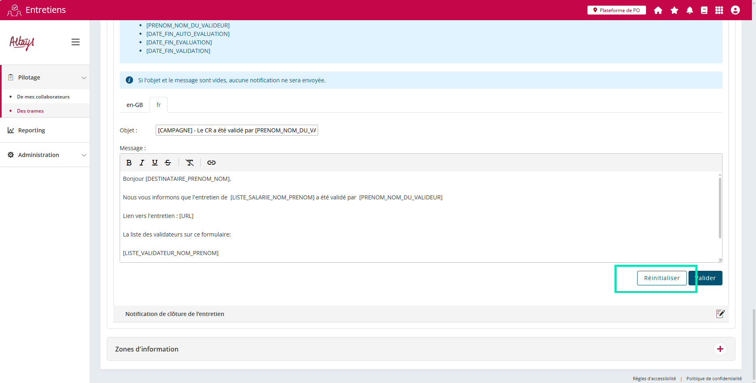This screenshot has width=756, height=383.
Task: Apply bold formatting in message editor
Action: pyautogui.click(x=129, y=163)
